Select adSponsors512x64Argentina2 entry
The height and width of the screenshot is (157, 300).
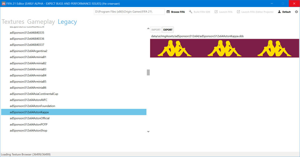click(28, 51)
